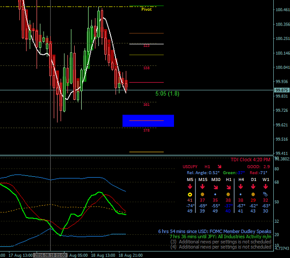
Task: Click the M30 diagonal arrow trend icon
Action: pos(216,187)
